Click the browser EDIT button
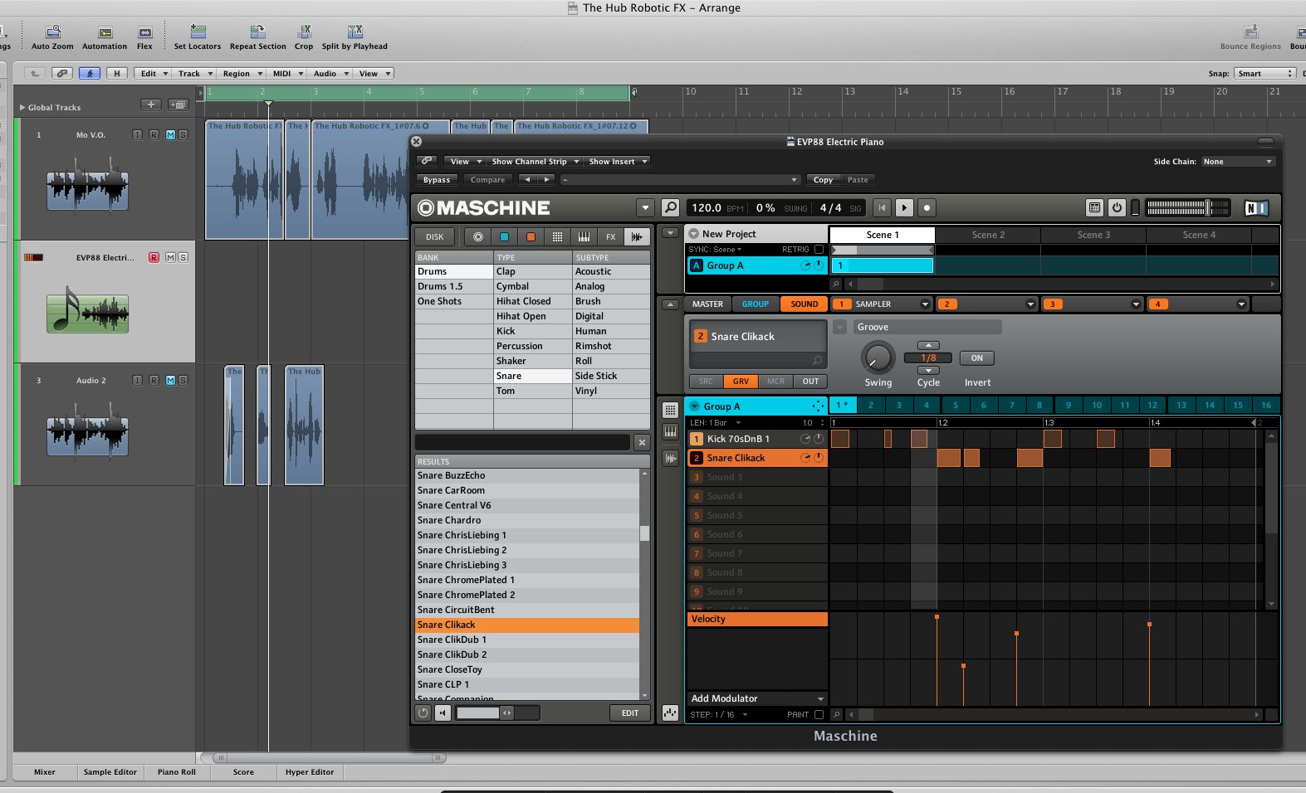This screenshot has height=793, width=1306. (630, 713)
